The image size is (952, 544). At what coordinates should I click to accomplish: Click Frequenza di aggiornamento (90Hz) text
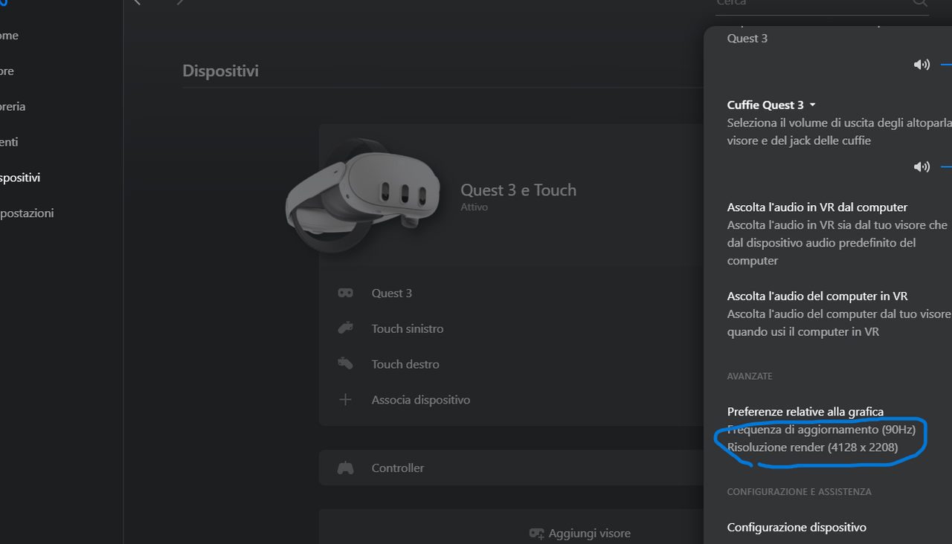(821, 430)
